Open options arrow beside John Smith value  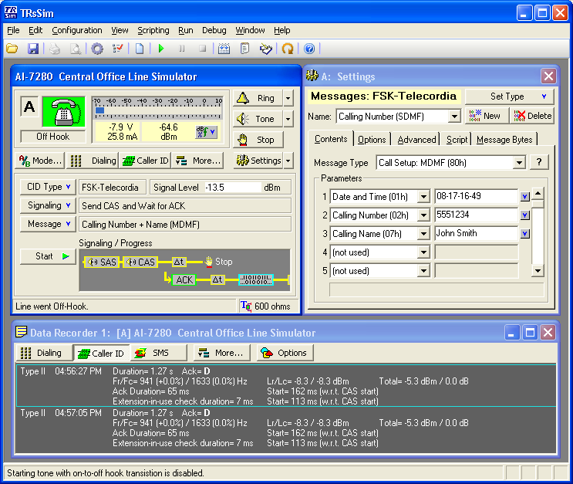525,234
